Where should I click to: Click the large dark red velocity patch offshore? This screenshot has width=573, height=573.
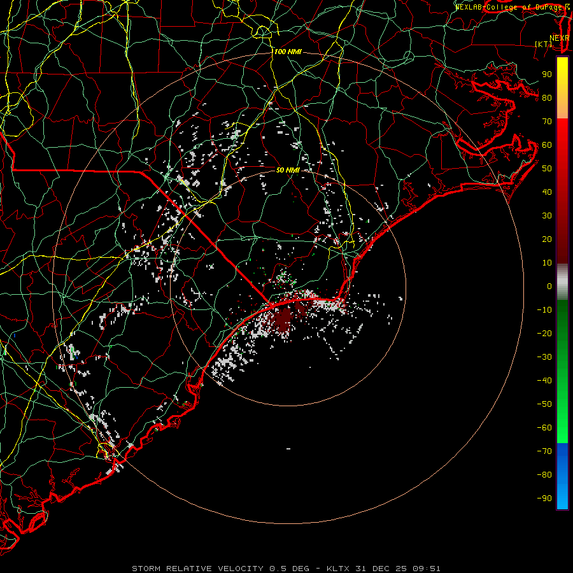pyautogui.click(x=283, y=320)
